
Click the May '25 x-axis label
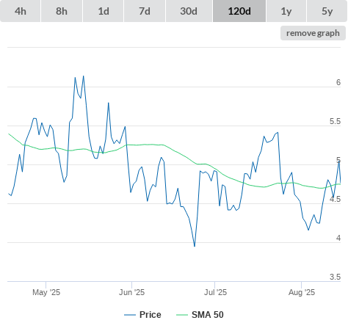46,292
